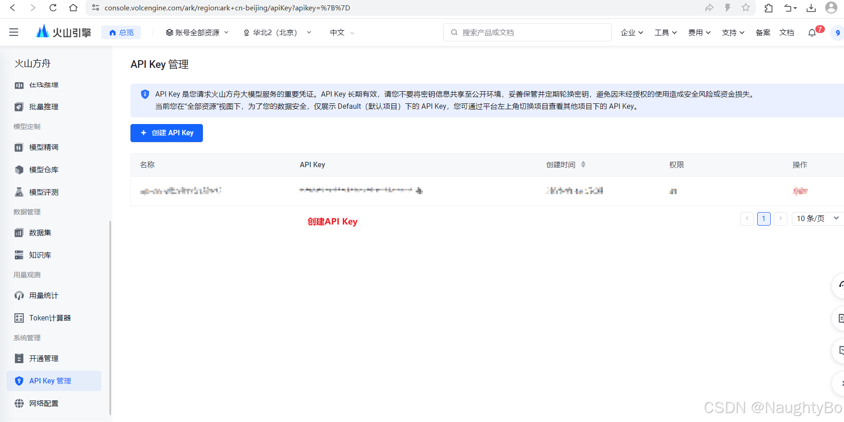Expand 中文 language dropdown
This screenshot has width=844, height=422.
point(342,32)
